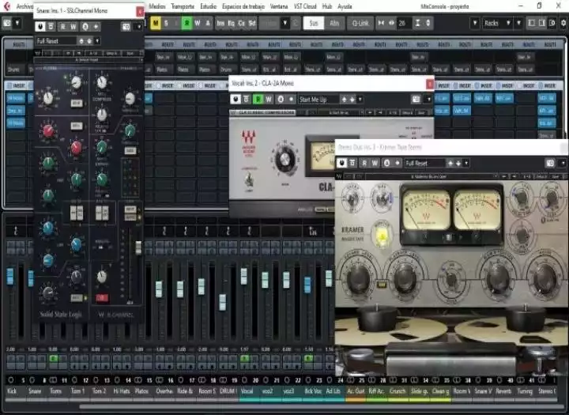Open the toolbar dropdown arrow left of Racks

pyautogui.click(x=475, y=23)
